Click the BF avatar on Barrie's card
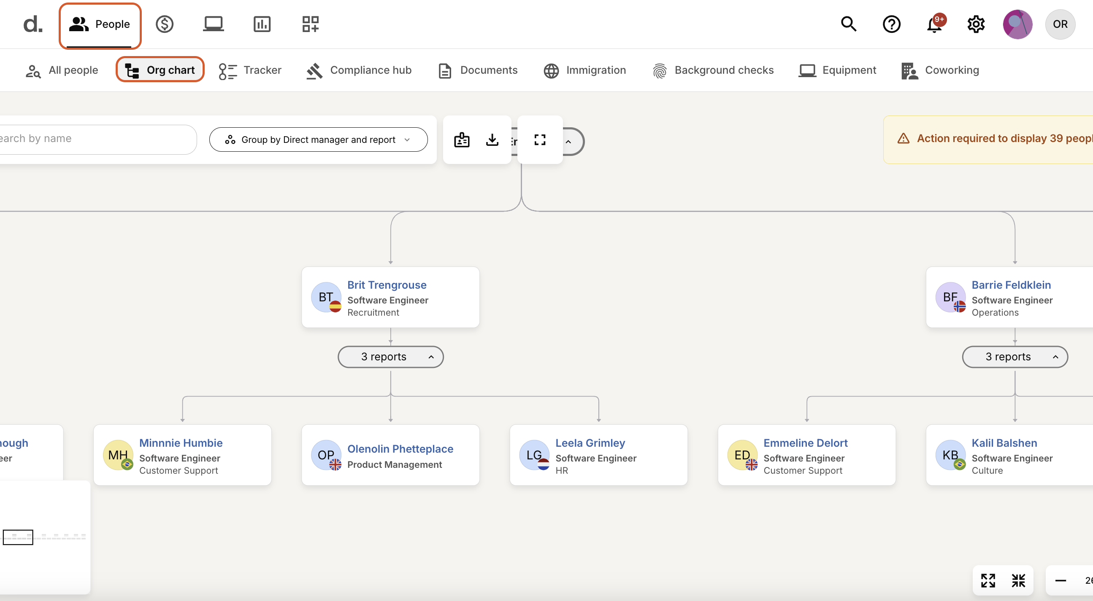This screenshot has width=1093, height=601. pyautogui.click(x=950, y=297)
